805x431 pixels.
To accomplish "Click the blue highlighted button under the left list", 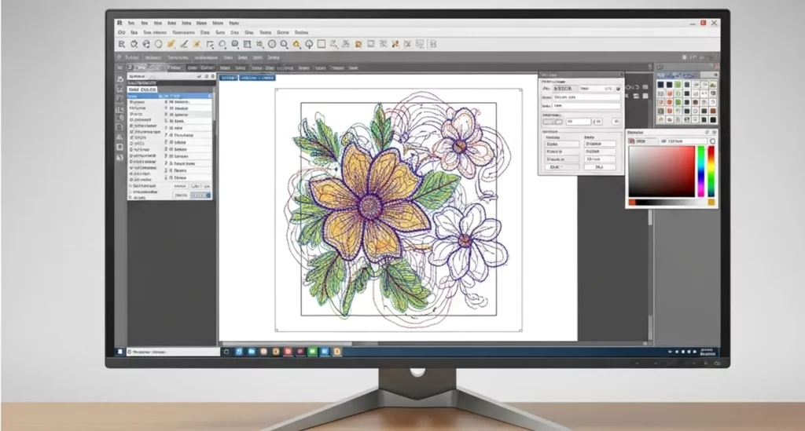I will pos(200,195).
